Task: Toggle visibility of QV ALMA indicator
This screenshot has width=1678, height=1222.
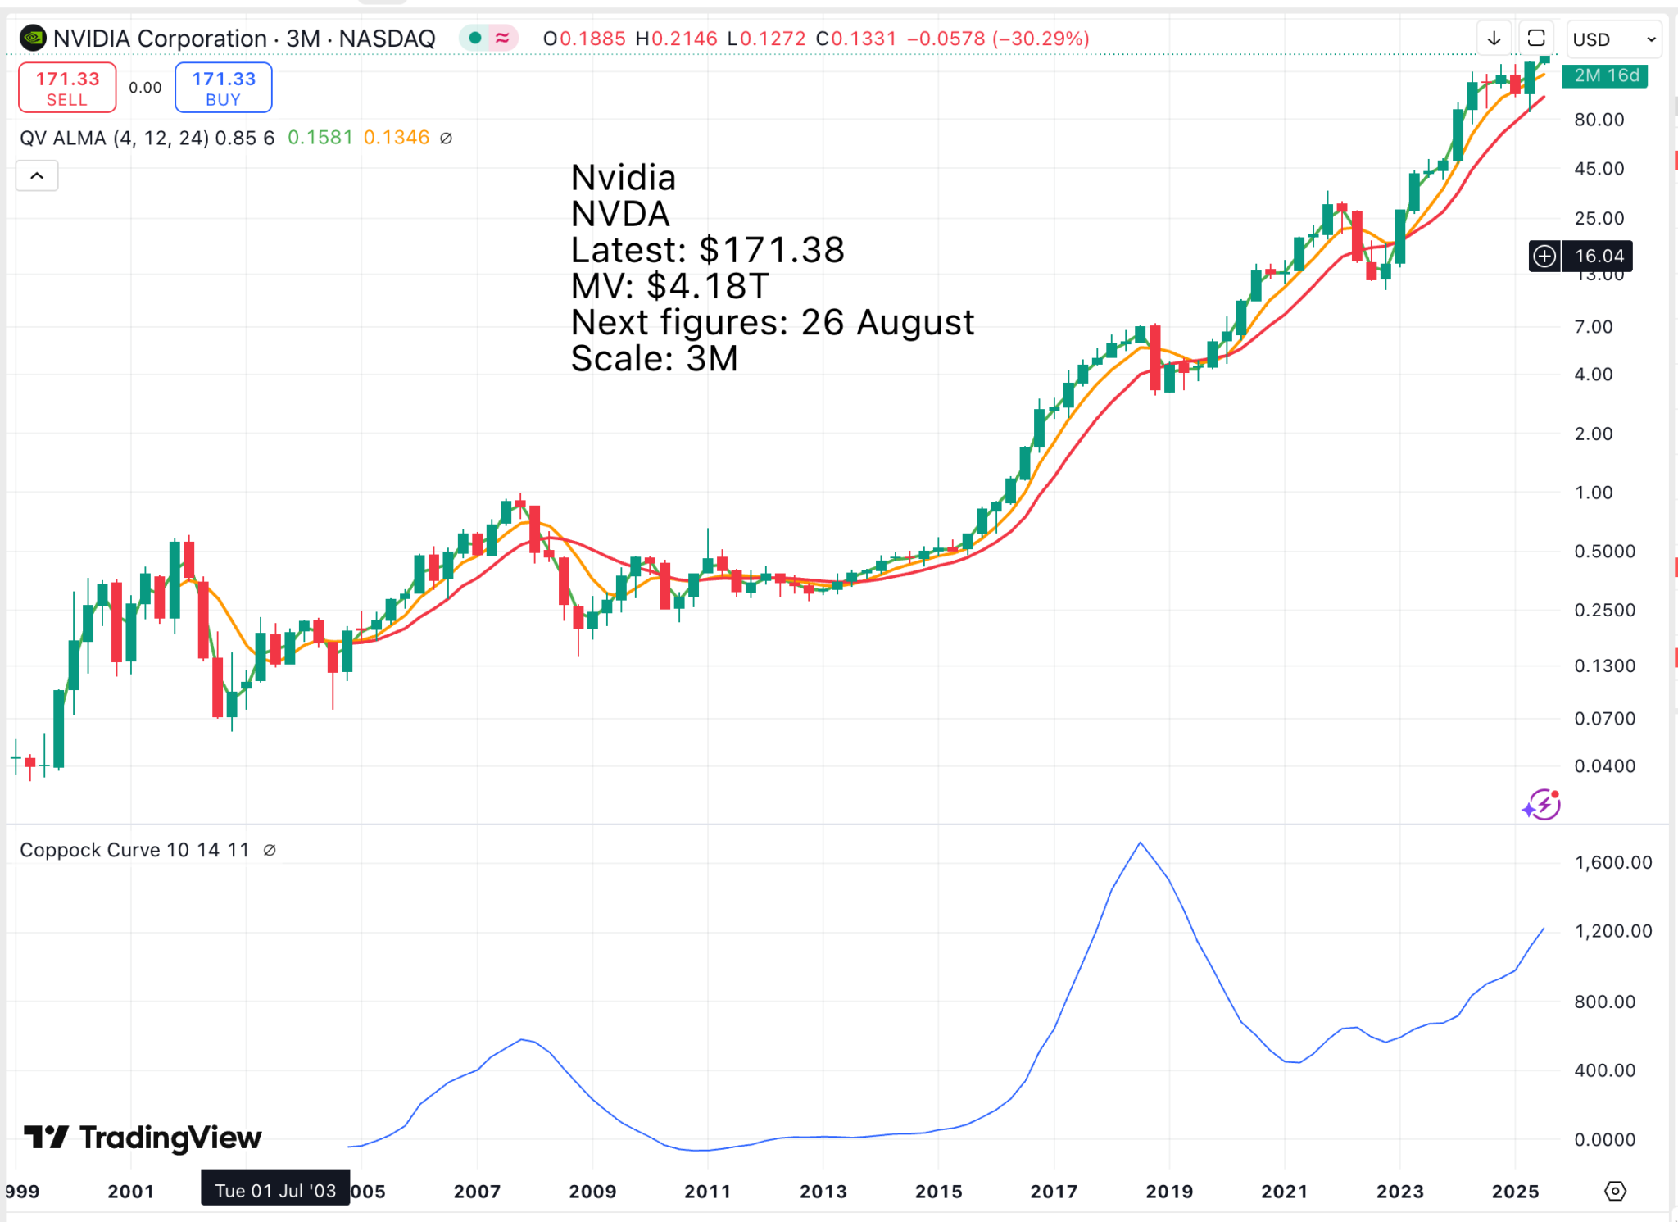Action: point(447,138)
